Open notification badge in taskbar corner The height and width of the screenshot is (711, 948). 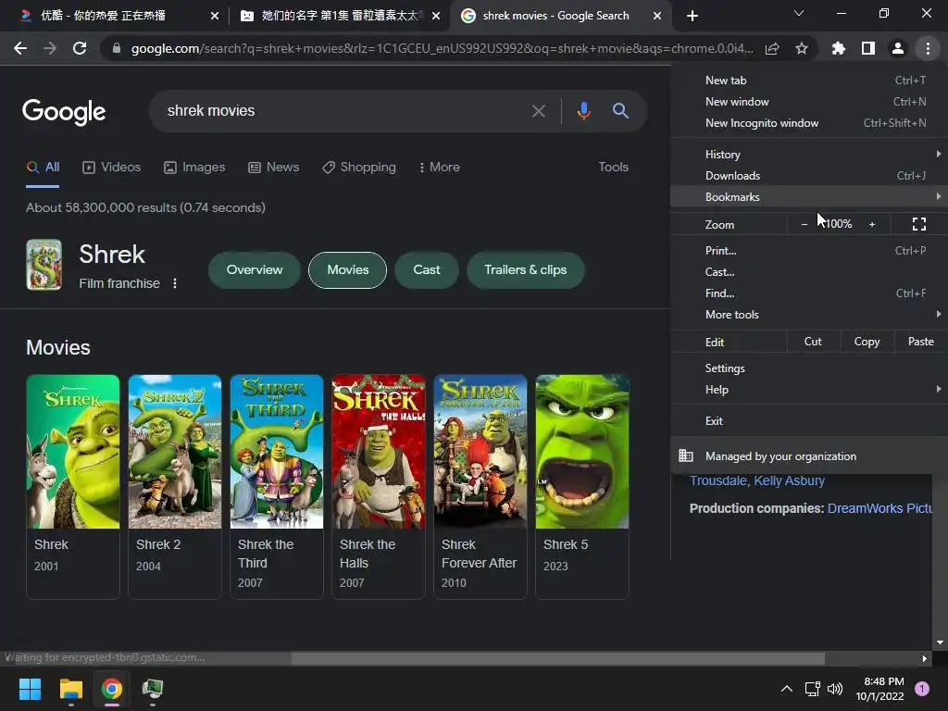click(921, 689)
